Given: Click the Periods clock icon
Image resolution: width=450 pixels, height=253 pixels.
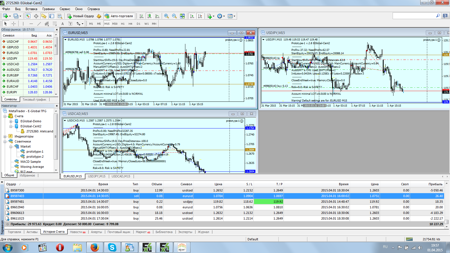Looking at the screenshot, I should click(220, 16).
